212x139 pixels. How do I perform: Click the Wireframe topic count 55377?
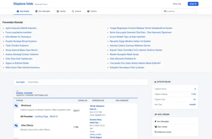pyautogui.click(x=76, y=111)
